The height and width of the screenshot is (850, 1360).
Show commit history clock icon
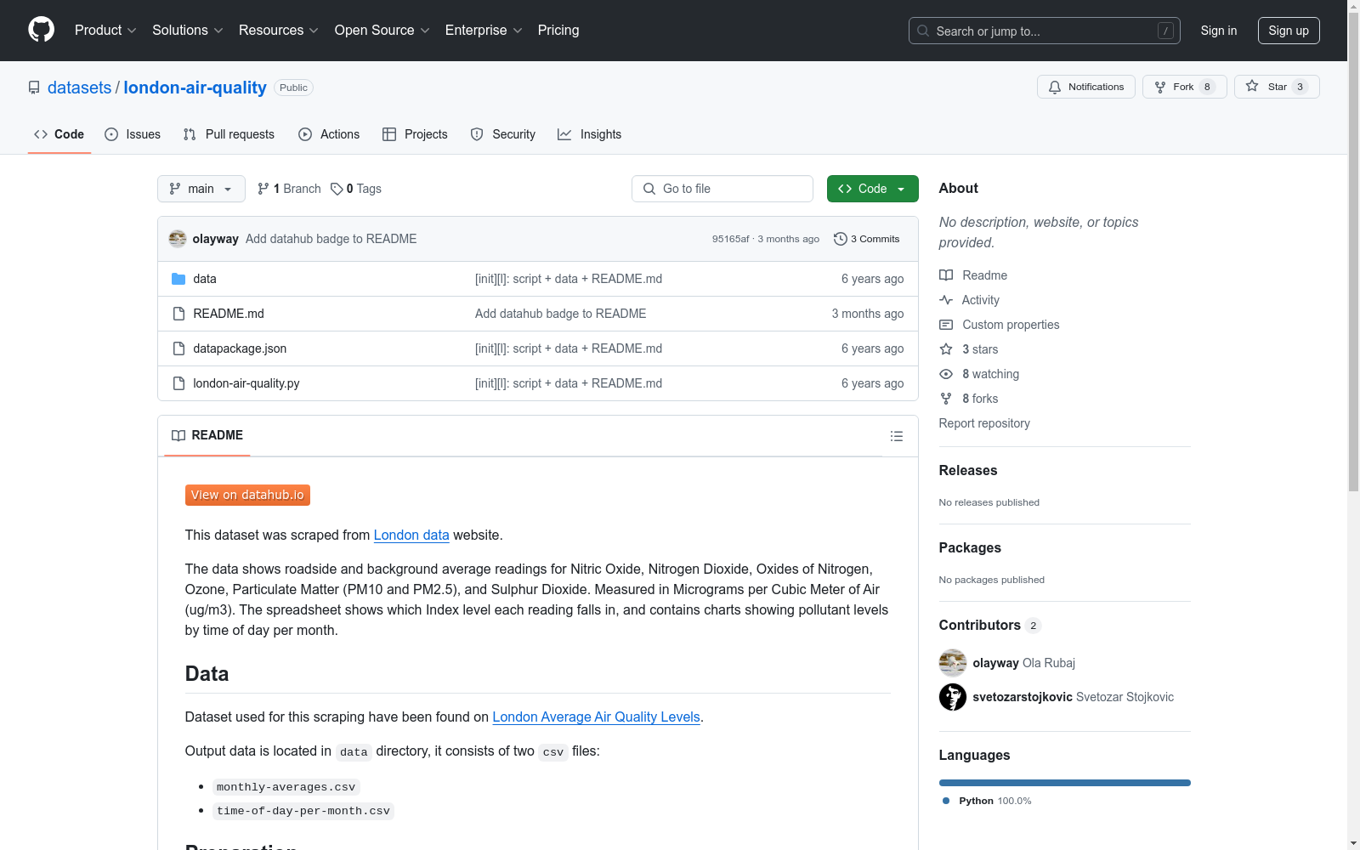tap(841, 239)
